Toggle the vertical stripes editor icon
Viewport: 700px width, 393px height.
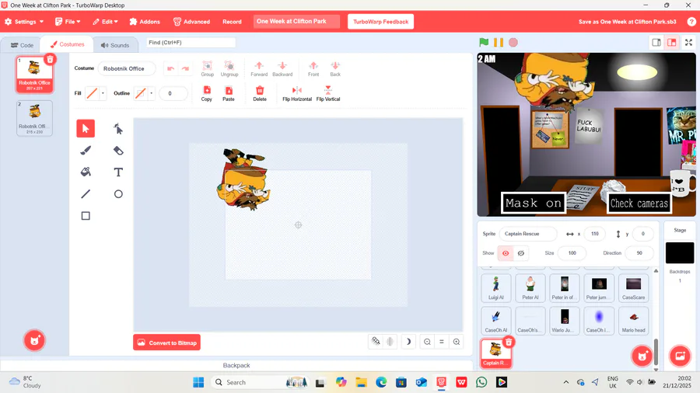tap(390, 341)
